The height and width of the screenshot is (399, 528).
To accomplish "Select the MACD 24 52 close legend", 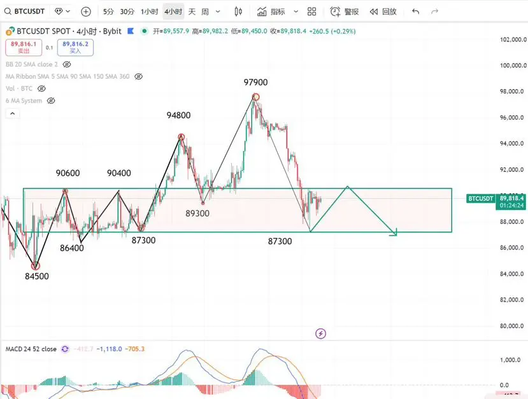I will 31,349.
